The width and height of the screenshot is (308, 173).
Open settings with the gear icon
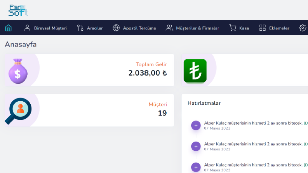[x=303, y=28]
